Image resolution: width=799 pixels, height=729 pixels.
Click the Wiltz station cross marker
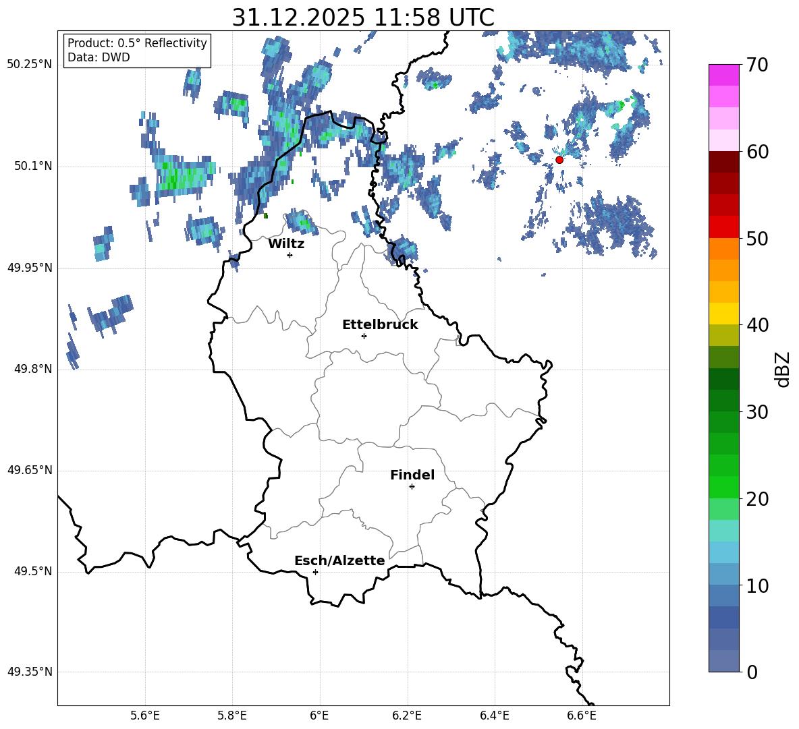click(x=290, y=255)
